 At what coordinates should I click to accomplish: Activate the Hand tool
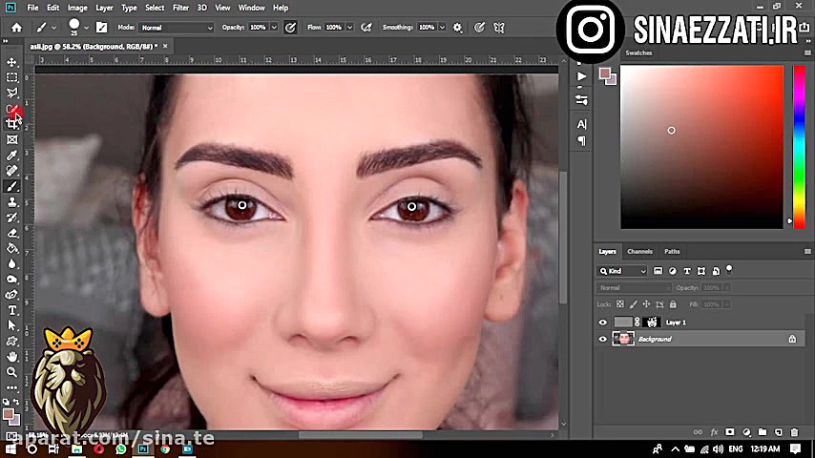click(x=12, y=356)
